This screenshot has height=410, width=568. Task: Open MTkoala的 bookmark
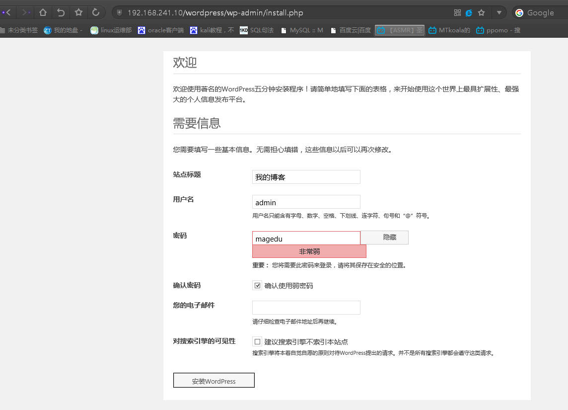449,30
